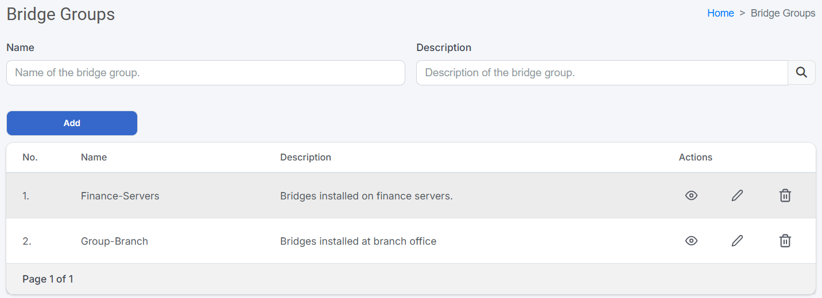Click 'Bridges installed at branch office' description
The image size is (822, 298).
(x=358, y=241)
